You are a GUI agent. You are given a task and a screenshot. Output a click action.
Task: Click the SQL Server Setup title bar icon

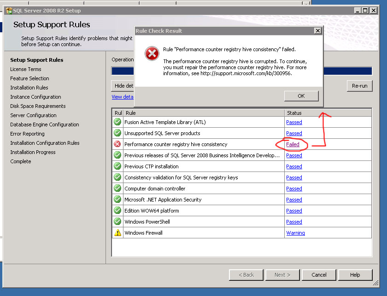(9, 11)
